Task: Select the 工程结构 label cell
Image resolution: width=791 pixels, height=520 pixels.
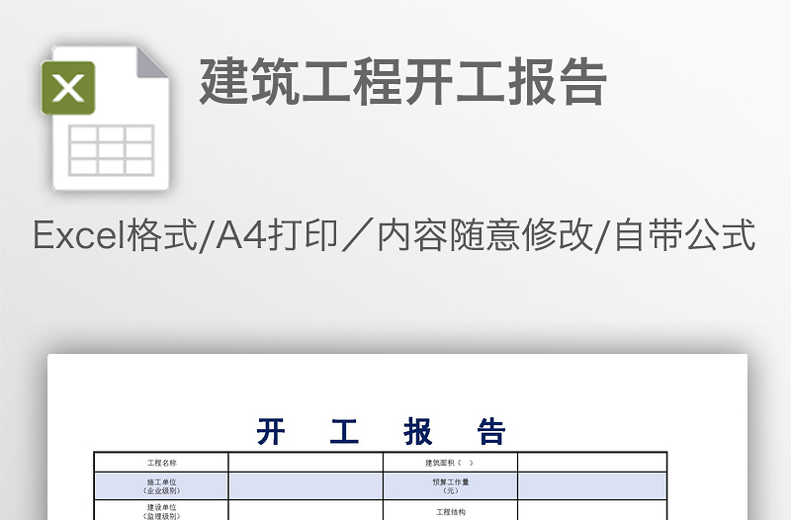Action: (x=450, y=511)
